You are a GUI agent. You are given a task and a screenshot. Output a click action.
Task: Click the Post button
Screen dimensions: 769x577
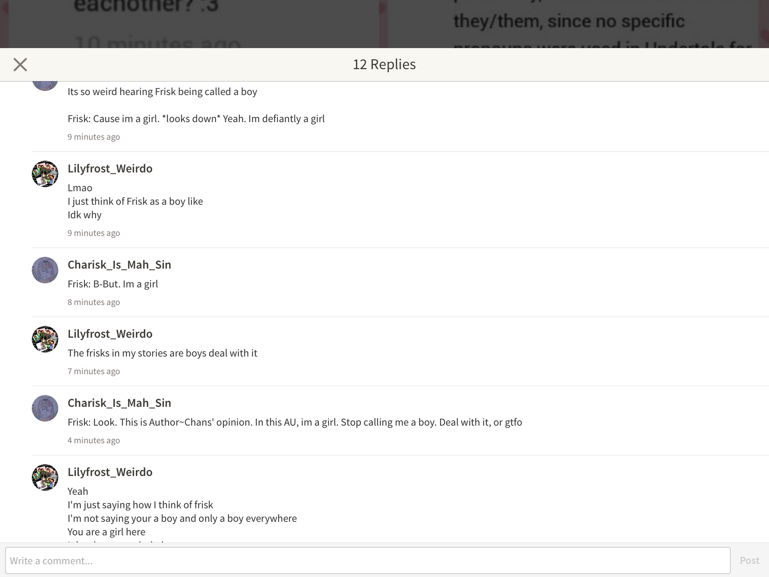[x=749, y=561]
